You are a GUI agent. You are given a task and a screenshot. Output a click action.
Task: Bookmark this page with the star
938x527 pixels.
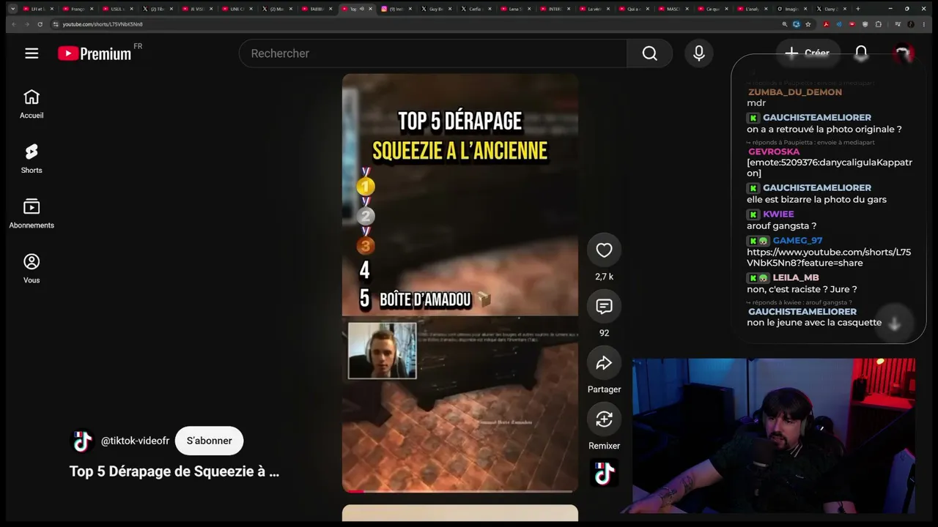tap(808, 24)
